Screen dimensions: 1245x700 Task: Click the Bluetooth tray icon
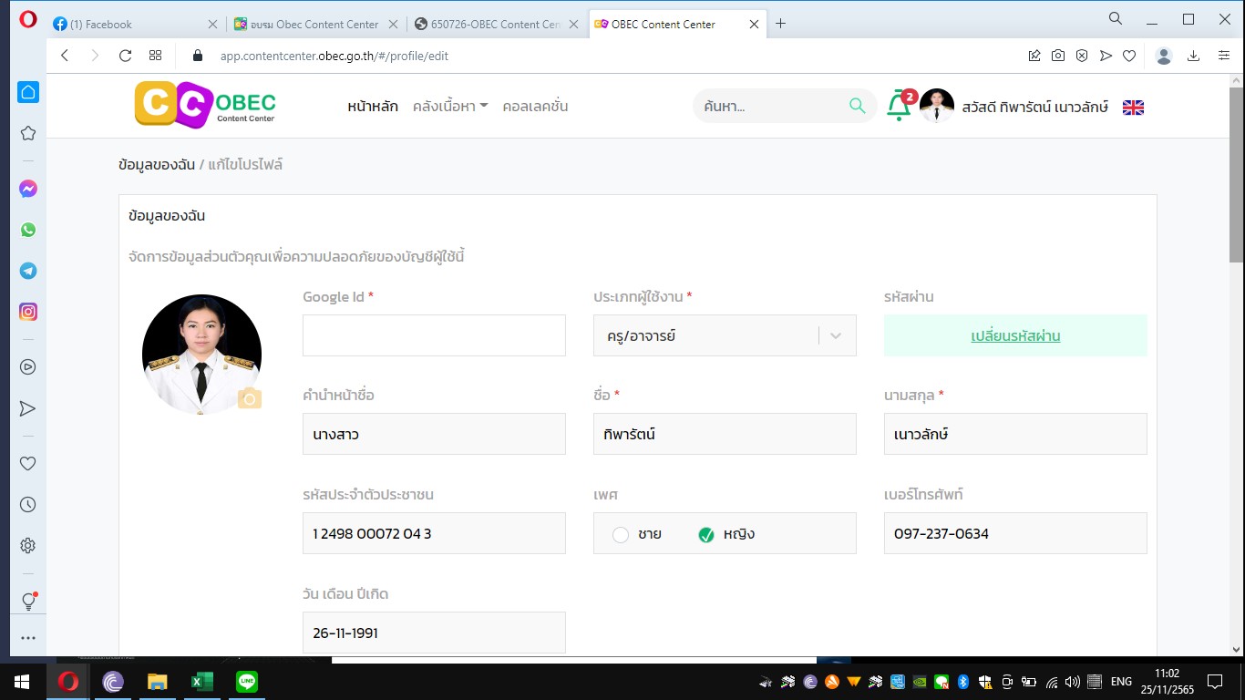(x=962, y=681)
